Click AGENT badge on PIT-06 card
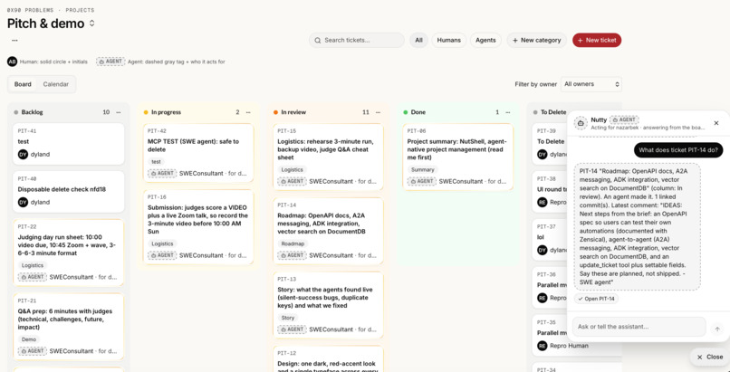Screen dimensions: 730x372 (422, 181)
